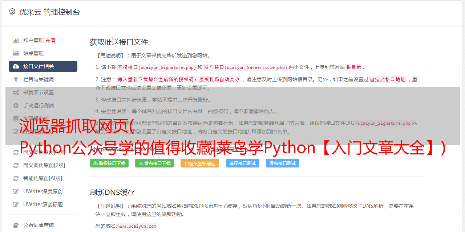Click the 发布接口(ucaiyun_Savearticle.php) code label
This screenshot has height=232, width=465.
[x=246, y=67]
